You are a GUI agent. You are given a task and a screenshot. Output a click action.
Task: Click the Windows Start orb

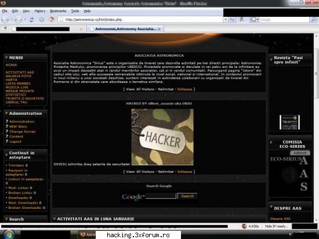click(x=9, y=234)
